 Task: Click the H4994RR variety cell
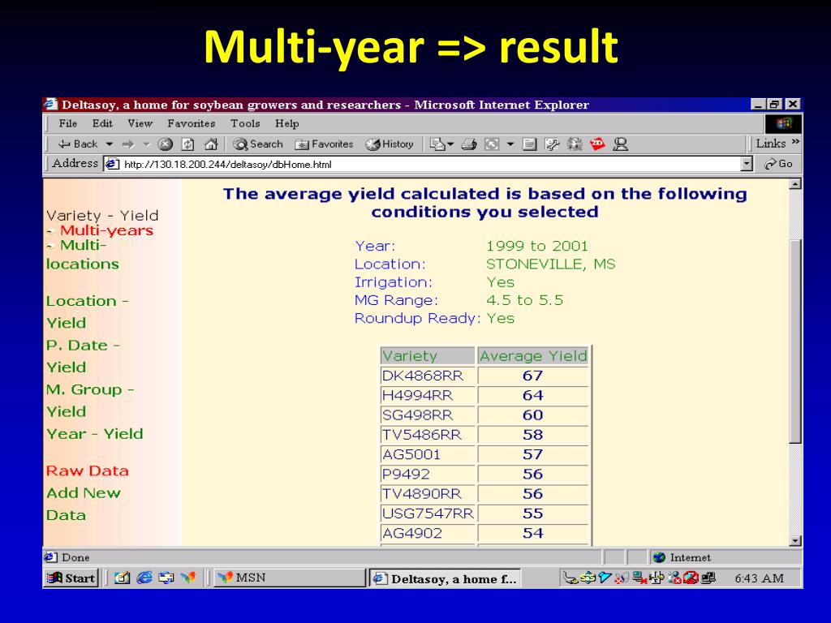[427, 395]
